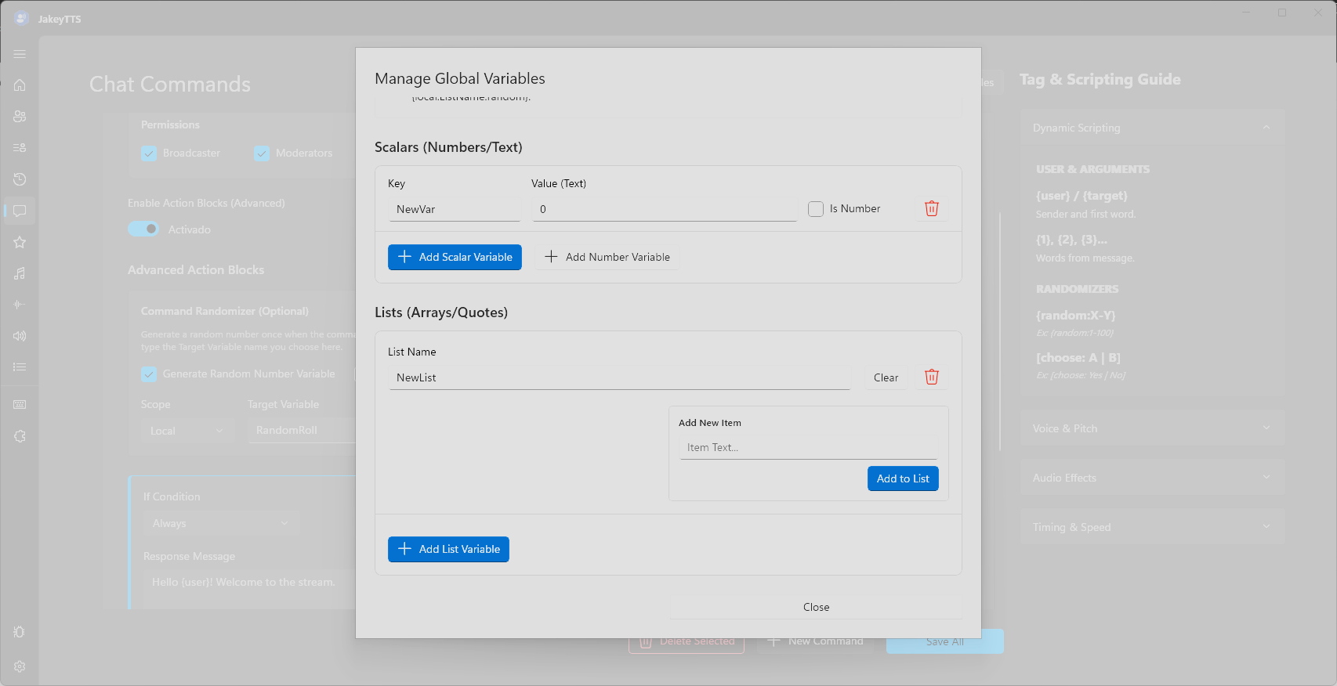
Task: Go to Home in the sidebar
Action: 20,85
